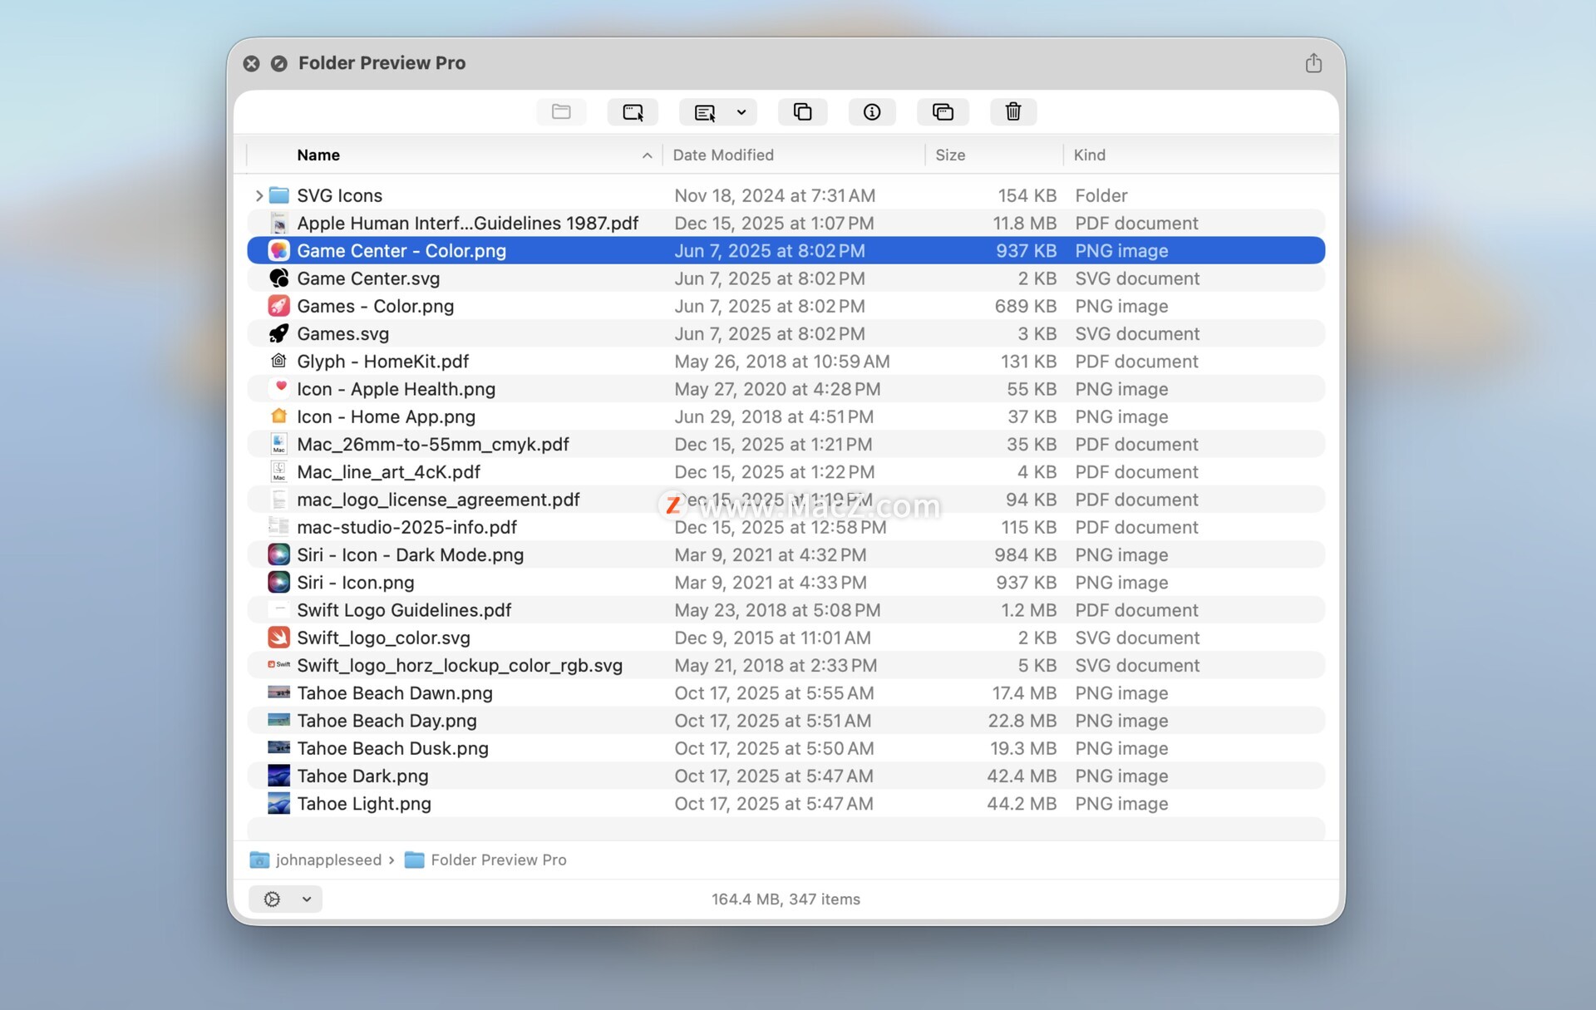Click the screen-with-cursor toolbar icon
This screenshot has width=1596, height=1010.
pos(633,111)
